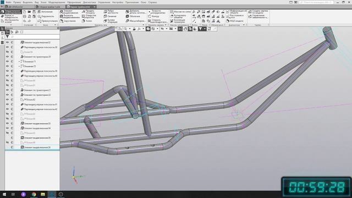The image size is (352, 198).
Task: Select the Circle sketch tool
Action: pos(46,16)
